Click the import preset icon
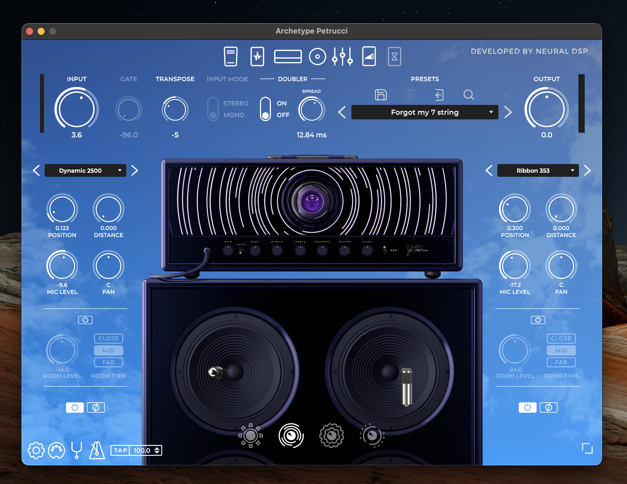The width and height of the screenshot is (627, 484). pyautogui.click(x=439, y=95)
